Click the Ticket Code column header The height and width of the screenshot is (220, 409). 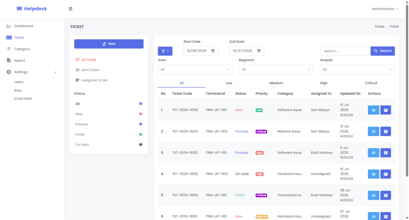182,93
